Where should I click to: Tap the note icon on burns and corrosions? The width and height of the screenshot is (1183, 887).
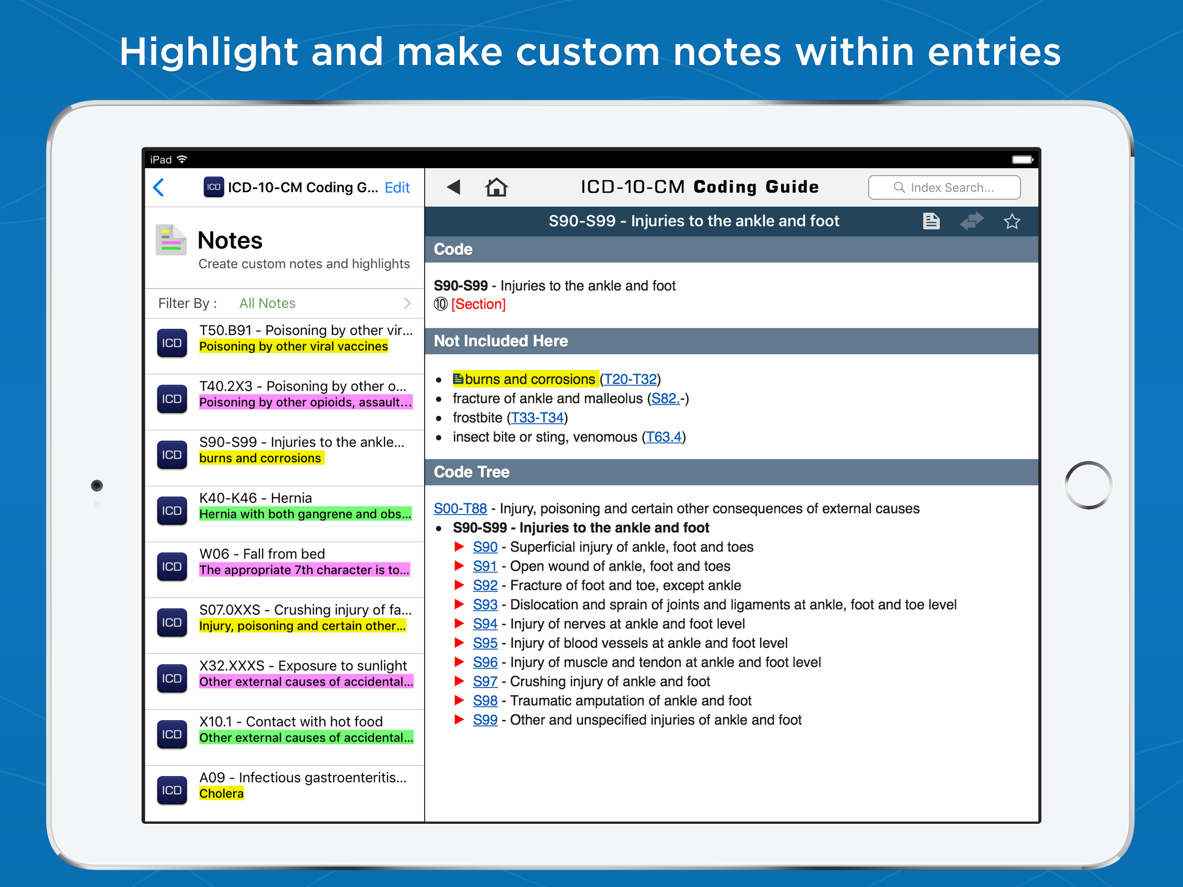458,379
